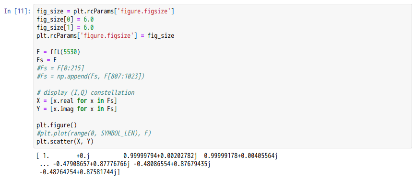
Task: Click the commented #Fs = F[0:215] line
Action: point(60,68)
